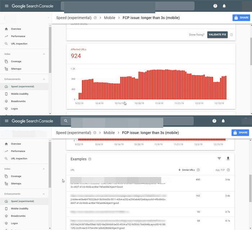
Task: Click search magnifier icon in bottom window
Action: [x=66, y=121]
